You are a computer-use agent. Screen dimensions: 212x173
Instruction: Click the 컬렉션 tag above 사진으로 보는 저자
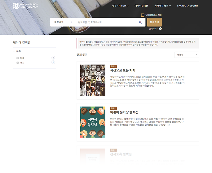[113, 66]
